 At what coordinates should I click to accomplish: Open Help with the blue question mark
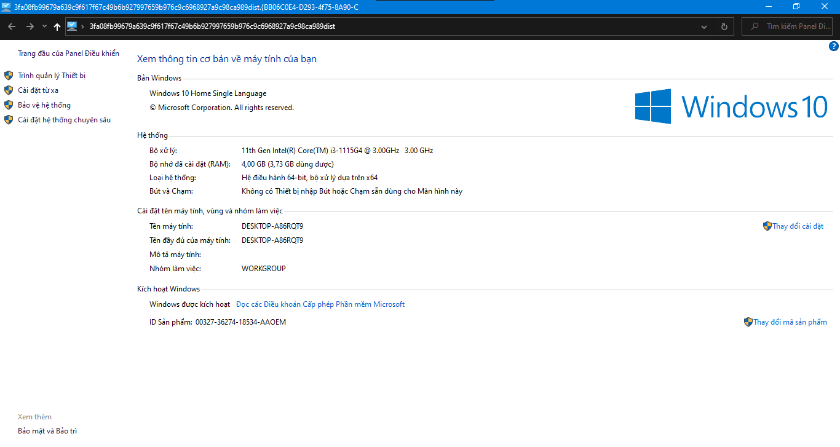[x=834, y=46]
